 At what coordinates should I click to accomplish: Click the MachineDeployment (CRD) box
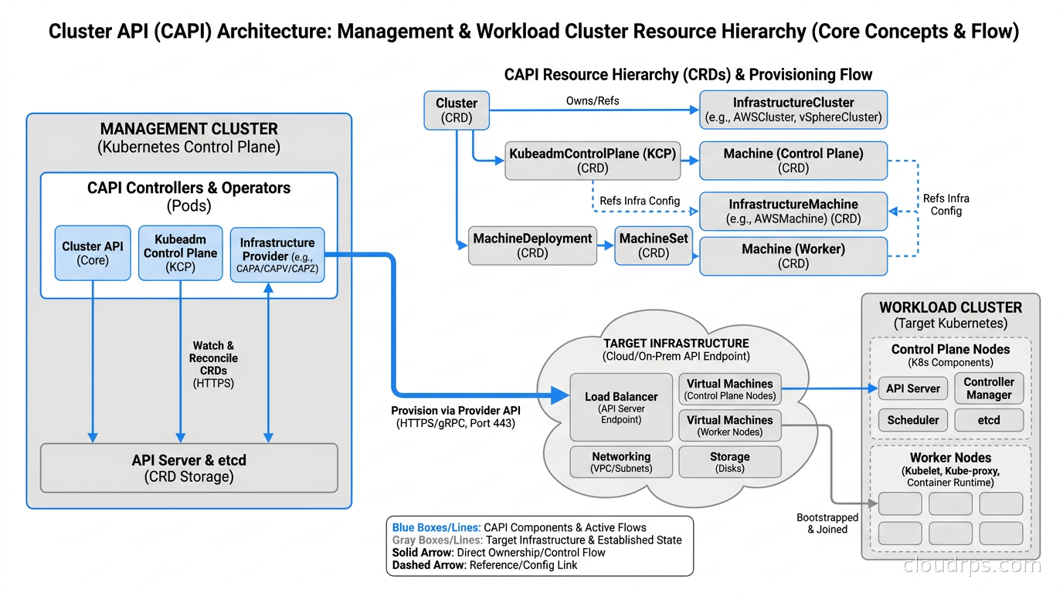pyautogui.click(x=533, y=246)
